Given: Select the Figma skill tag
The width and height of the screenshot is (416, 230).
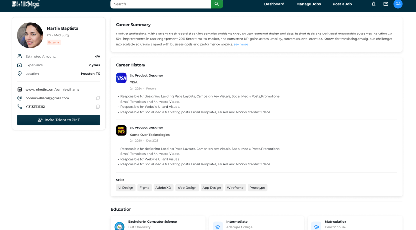Looking at the screenshot, I should click(144, 188).
